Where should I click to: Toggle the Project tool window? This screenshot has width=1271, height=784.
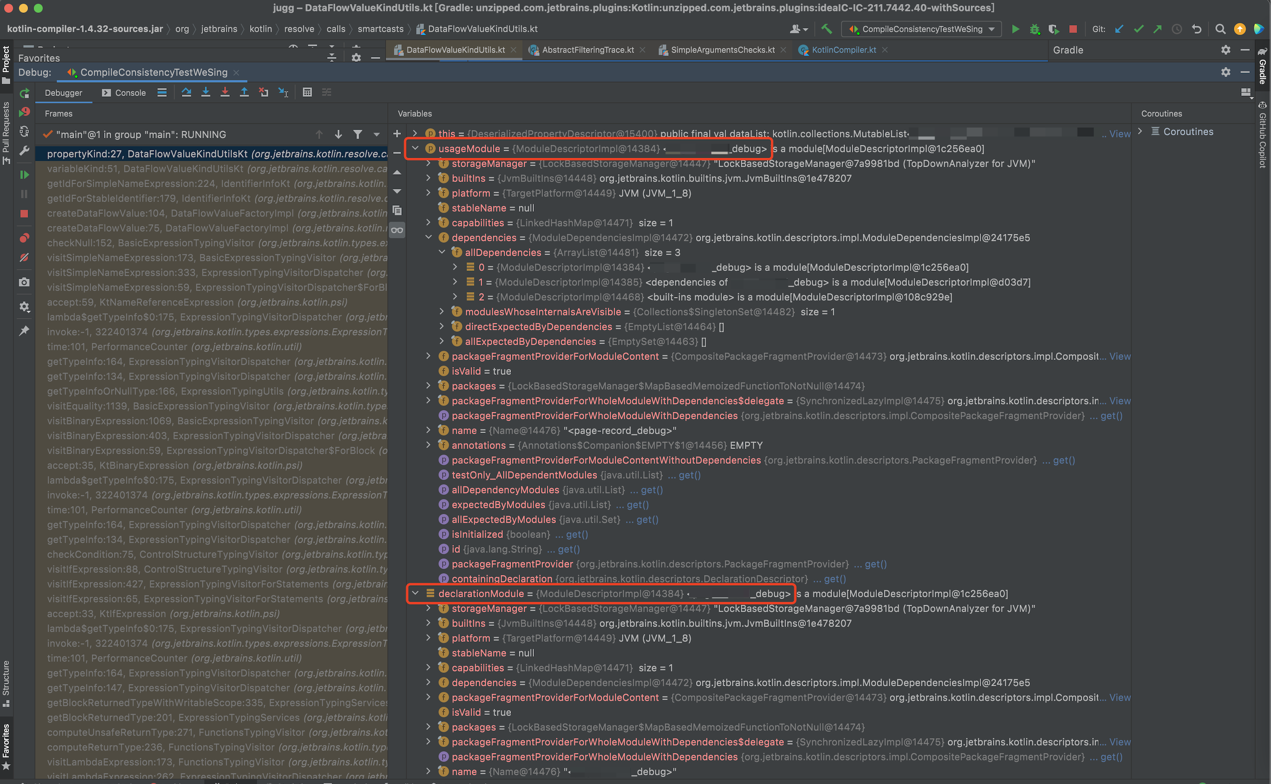coord(6,65)
